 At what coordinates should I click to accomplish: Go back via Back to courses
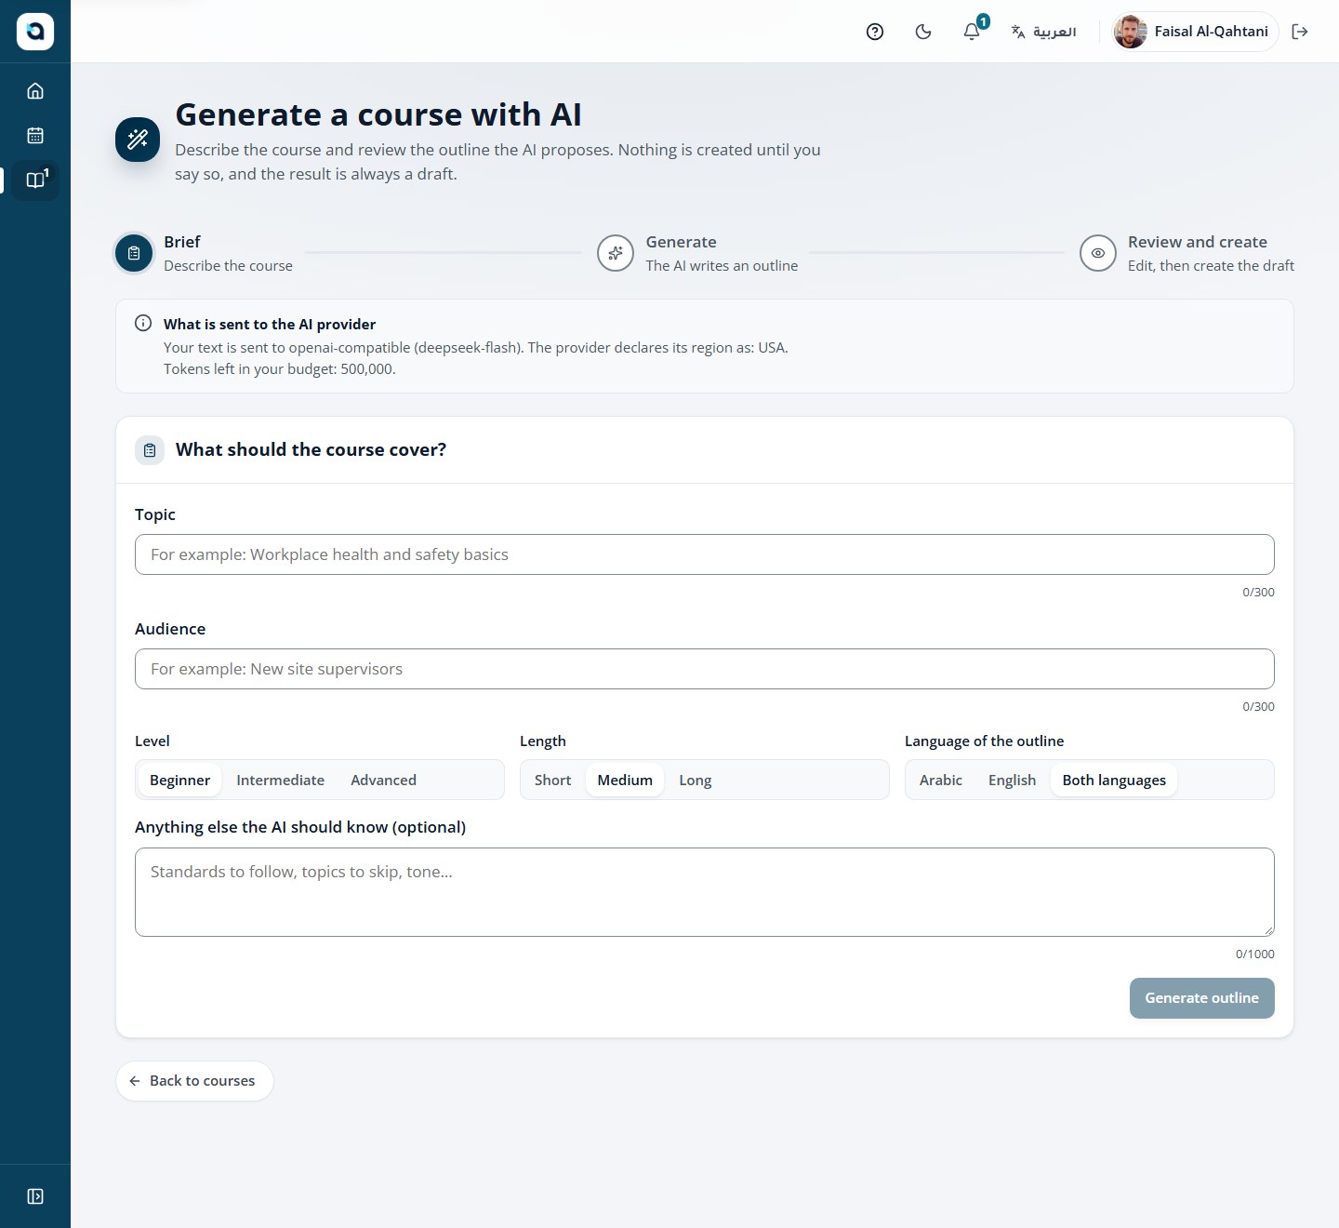[194, 1081]
